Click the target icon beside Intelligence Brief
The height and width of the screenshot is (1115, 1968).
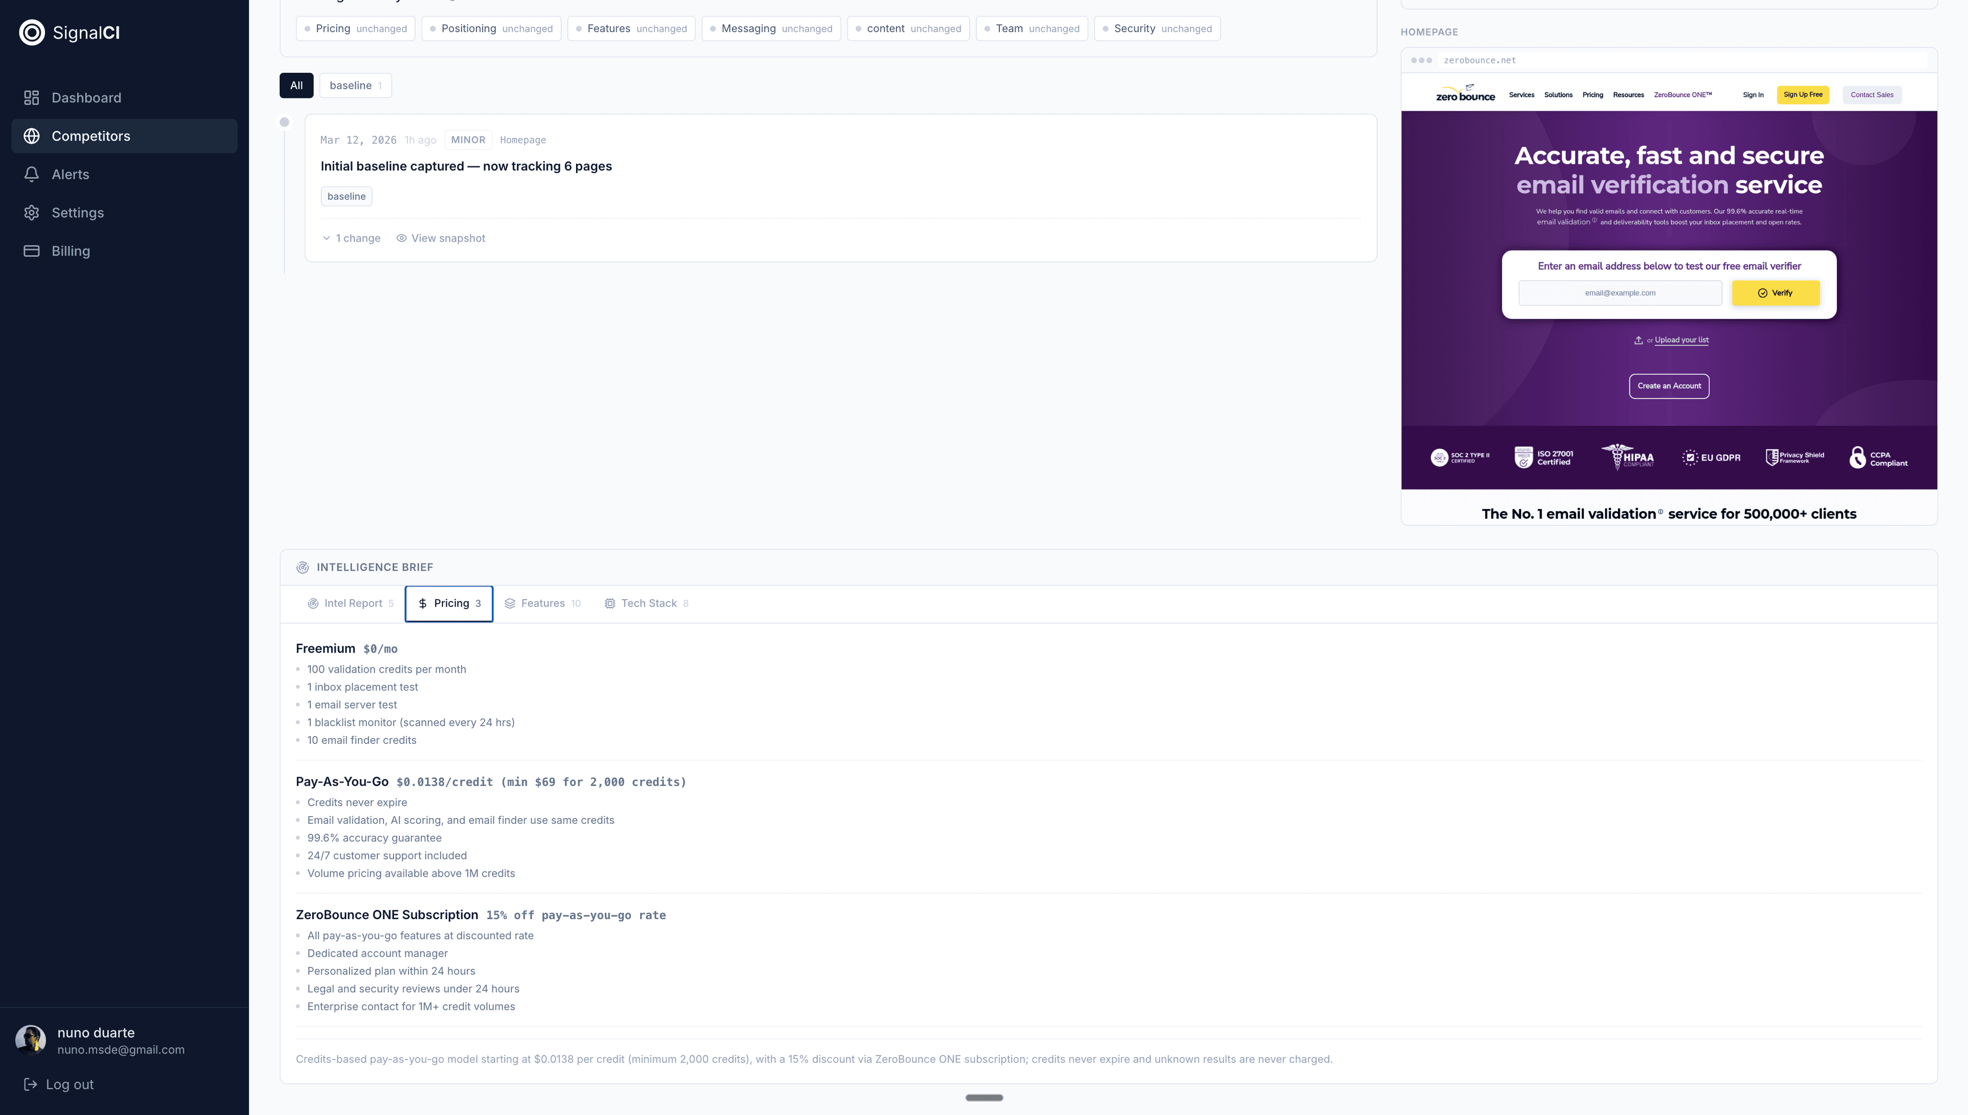click(303, 566)
